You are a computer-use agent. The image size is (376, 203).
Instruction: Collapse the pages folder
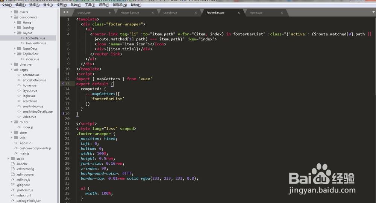11,69
